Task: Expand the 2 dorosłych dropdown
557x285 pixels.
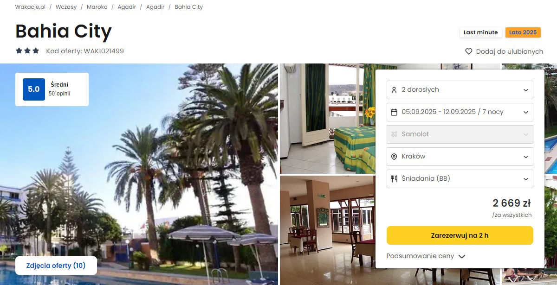Action: click(460, 90)
